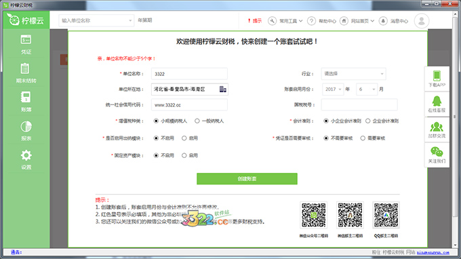461x259 pixels.
Task: Click the question mark 帮助中心 icon
Action: pos(311,21)
